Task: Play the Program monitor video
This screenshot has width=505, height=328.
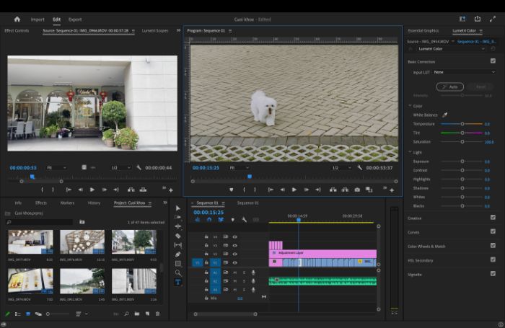Action: [294, 190]
